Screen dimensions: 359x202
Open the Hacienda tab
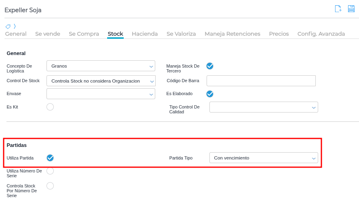145,34
